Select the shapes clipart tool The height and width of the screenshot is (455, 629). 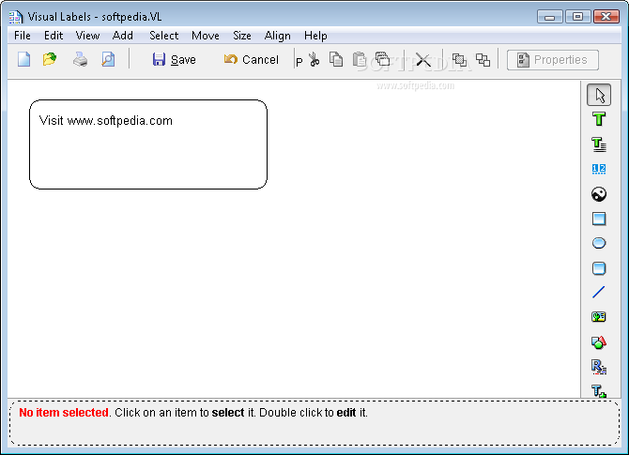[x=599, y=341]
